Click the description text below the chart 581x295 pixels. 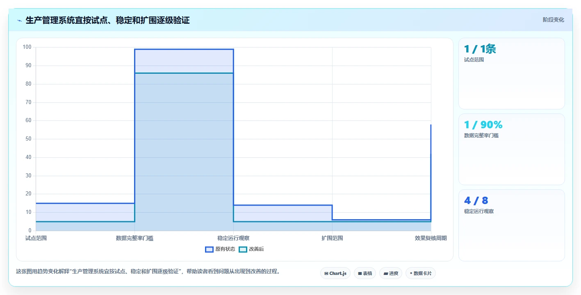pyautogui.click(x=148, y=271)
